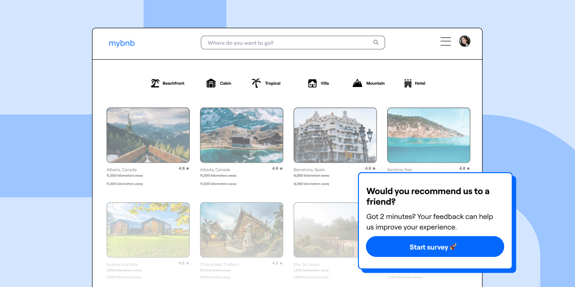Click the 4.8 star rating for Sardinia, Italy
The image size is (575, 287).
pyautogui.click(x=464, y=168)
